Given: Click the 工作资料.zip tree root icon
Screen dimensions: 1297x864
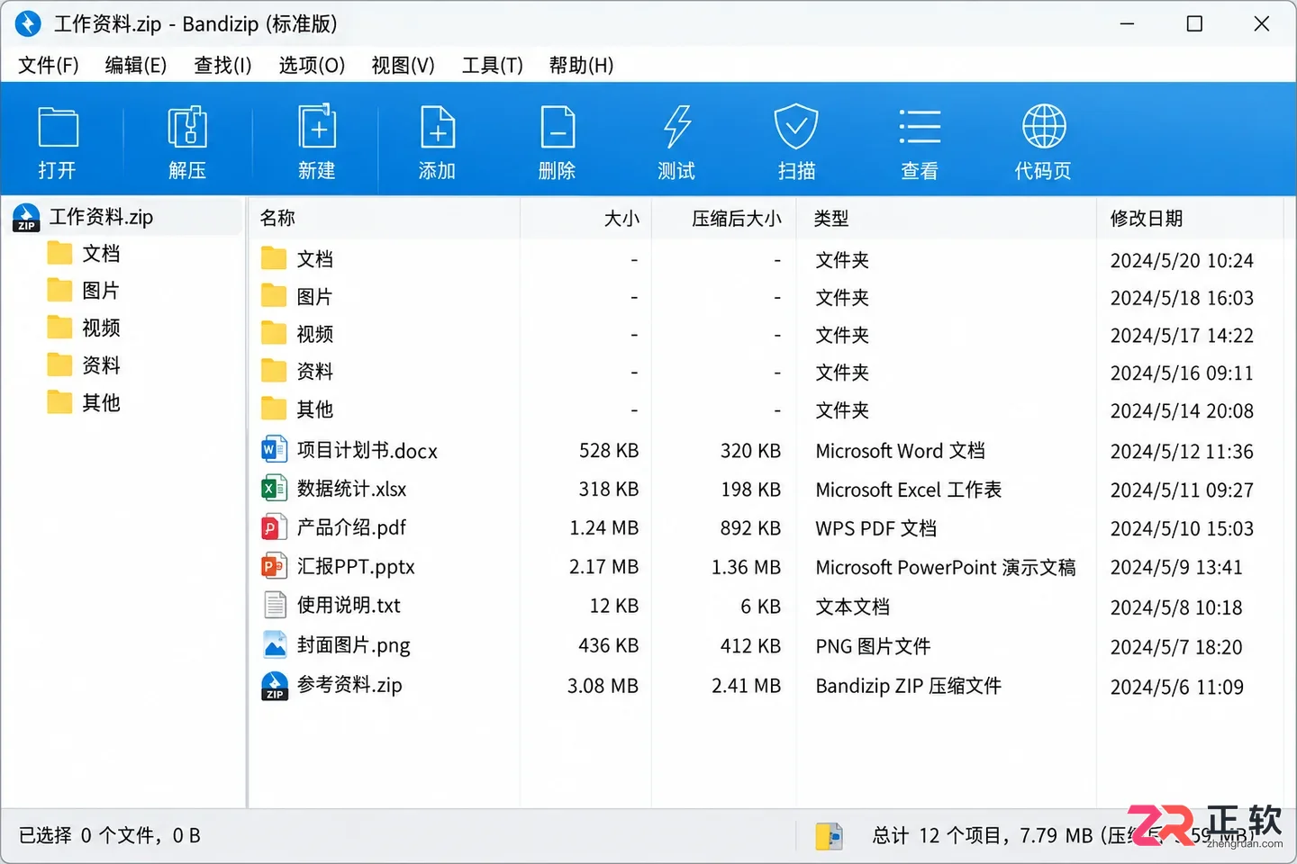Looking at the screenshot, I should [26, 217].
